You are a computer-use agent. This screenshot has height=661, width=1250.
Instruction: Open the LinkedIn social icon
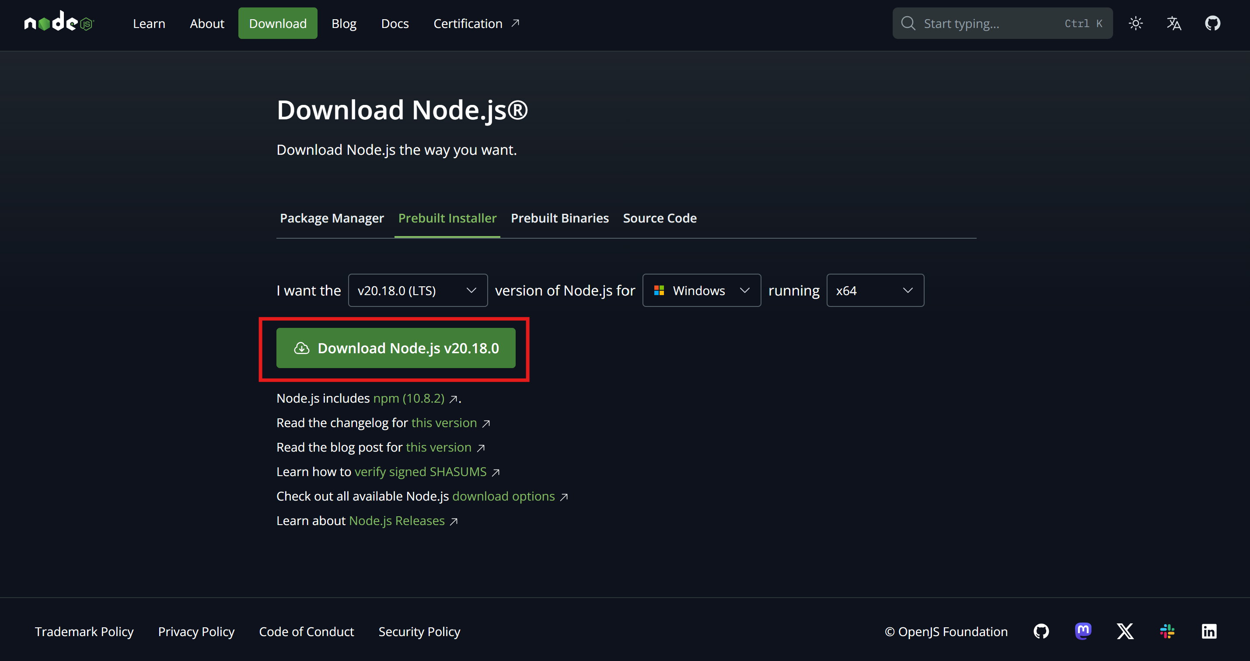pyautogui.click(x=1209, y=631)
